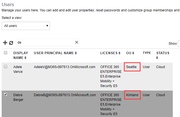Sort the OU column
Screen dimensions: 180x117
click(x=133, y=53)
